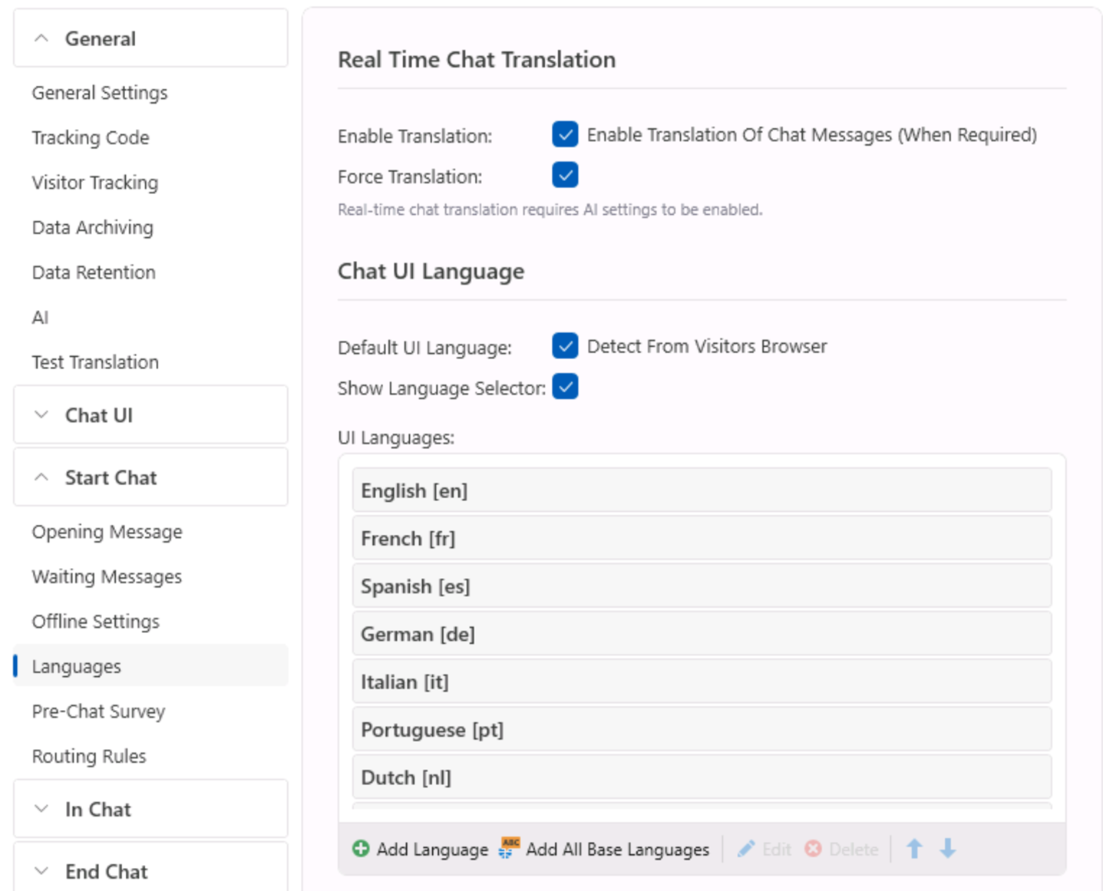1103x891 pixels.
Task: Select German [de] in the language list
Action: (x=701, y=634)
